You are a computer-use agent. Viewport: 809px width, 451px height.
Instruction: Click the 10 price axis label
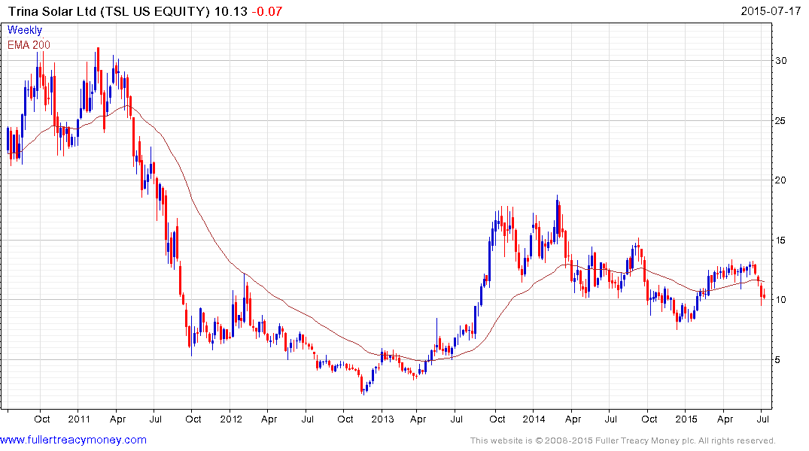[x=781, y=299]
